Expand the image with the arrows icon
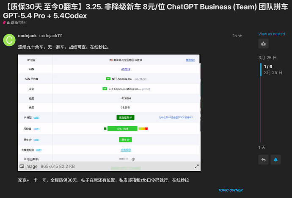This screenshot has width=292, height=198. pyautogui.click(x=197, y=167)
